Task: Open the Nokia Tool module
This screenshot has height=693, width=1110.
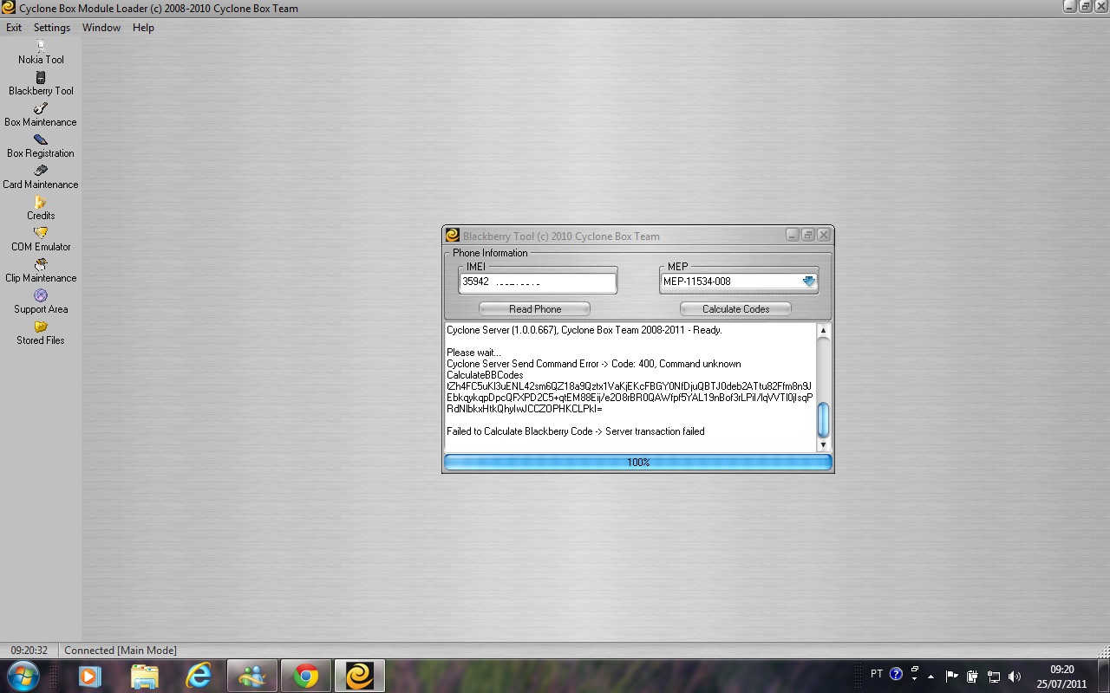Action: (x=41, y=52)
